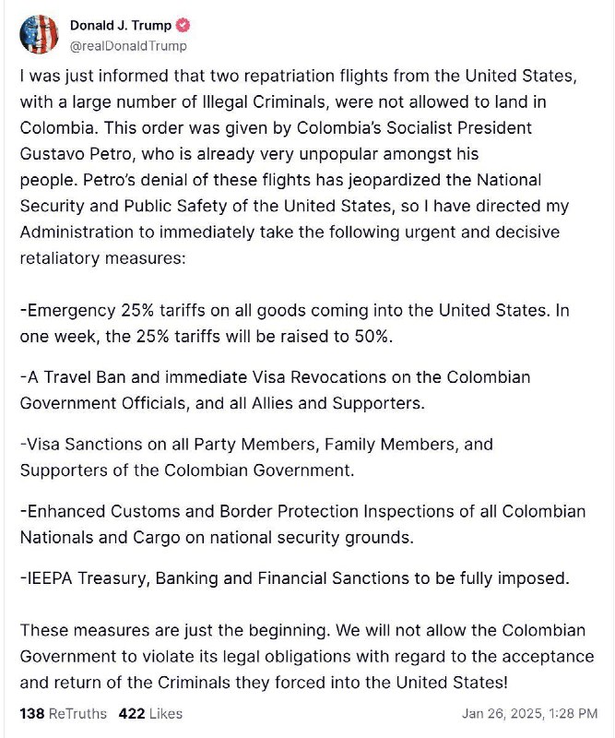Click the word 'ReTruths' in the footer
Viewport: 615px width, 738px height.
pyautogui.click(x=77, y=713)
